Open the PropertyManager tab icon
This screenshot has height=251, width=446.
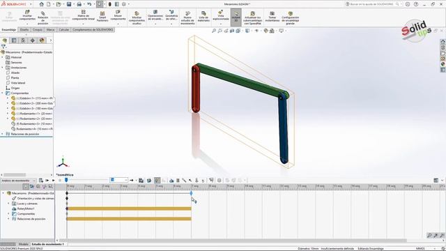14,40
